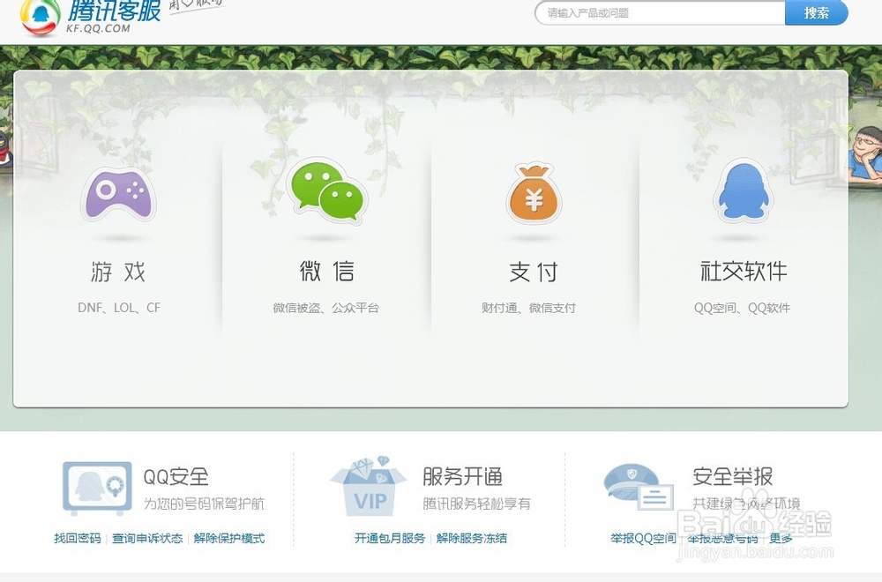The width and height of the screenshot is (882, 582).
Task: Click the 腾讯客服 site title text
Action: (114, 11)
